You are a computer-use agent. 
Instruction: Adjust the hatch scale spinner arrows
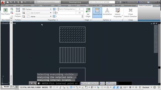click(82, 16)
